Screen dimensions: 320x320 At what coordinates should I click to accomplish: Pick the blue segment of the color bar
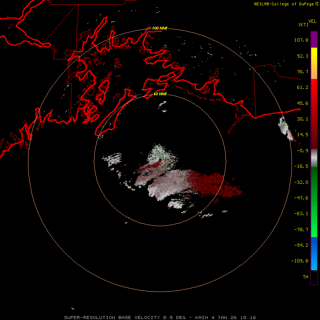click(314, 254)
